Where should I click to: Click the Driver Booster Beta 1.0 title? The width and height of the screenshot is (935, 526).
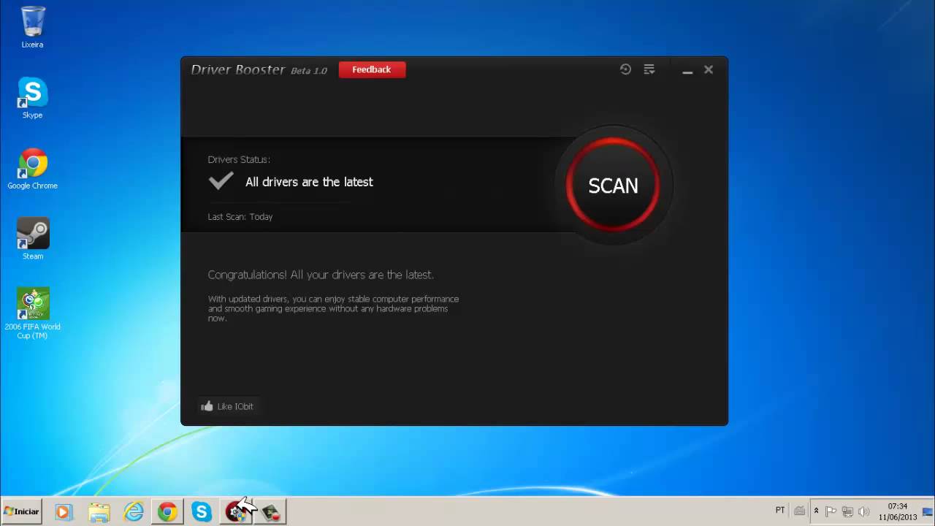(259, 70)
